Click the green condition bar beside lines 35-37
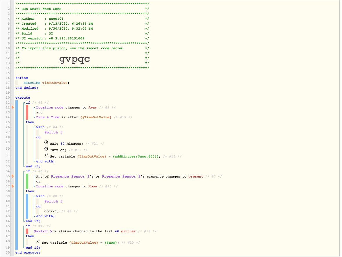342x257 pixels. [x=27, y=181]
